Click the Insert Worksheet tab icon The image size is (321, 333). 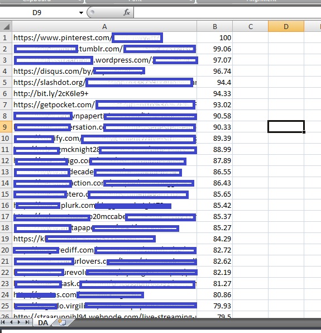pos(62,322)
